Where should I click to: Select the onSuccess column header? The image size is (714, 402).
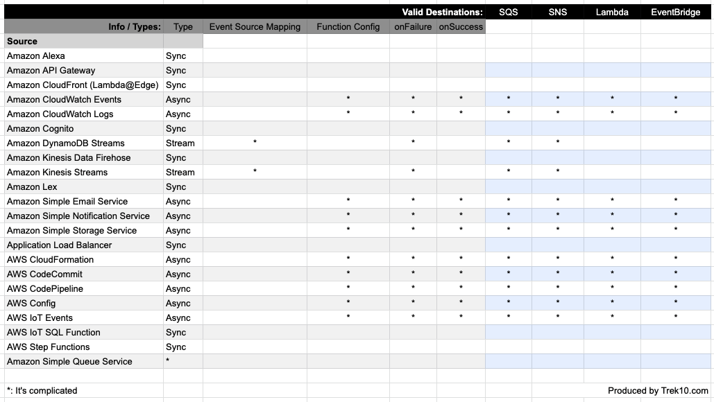click(460, 27)
